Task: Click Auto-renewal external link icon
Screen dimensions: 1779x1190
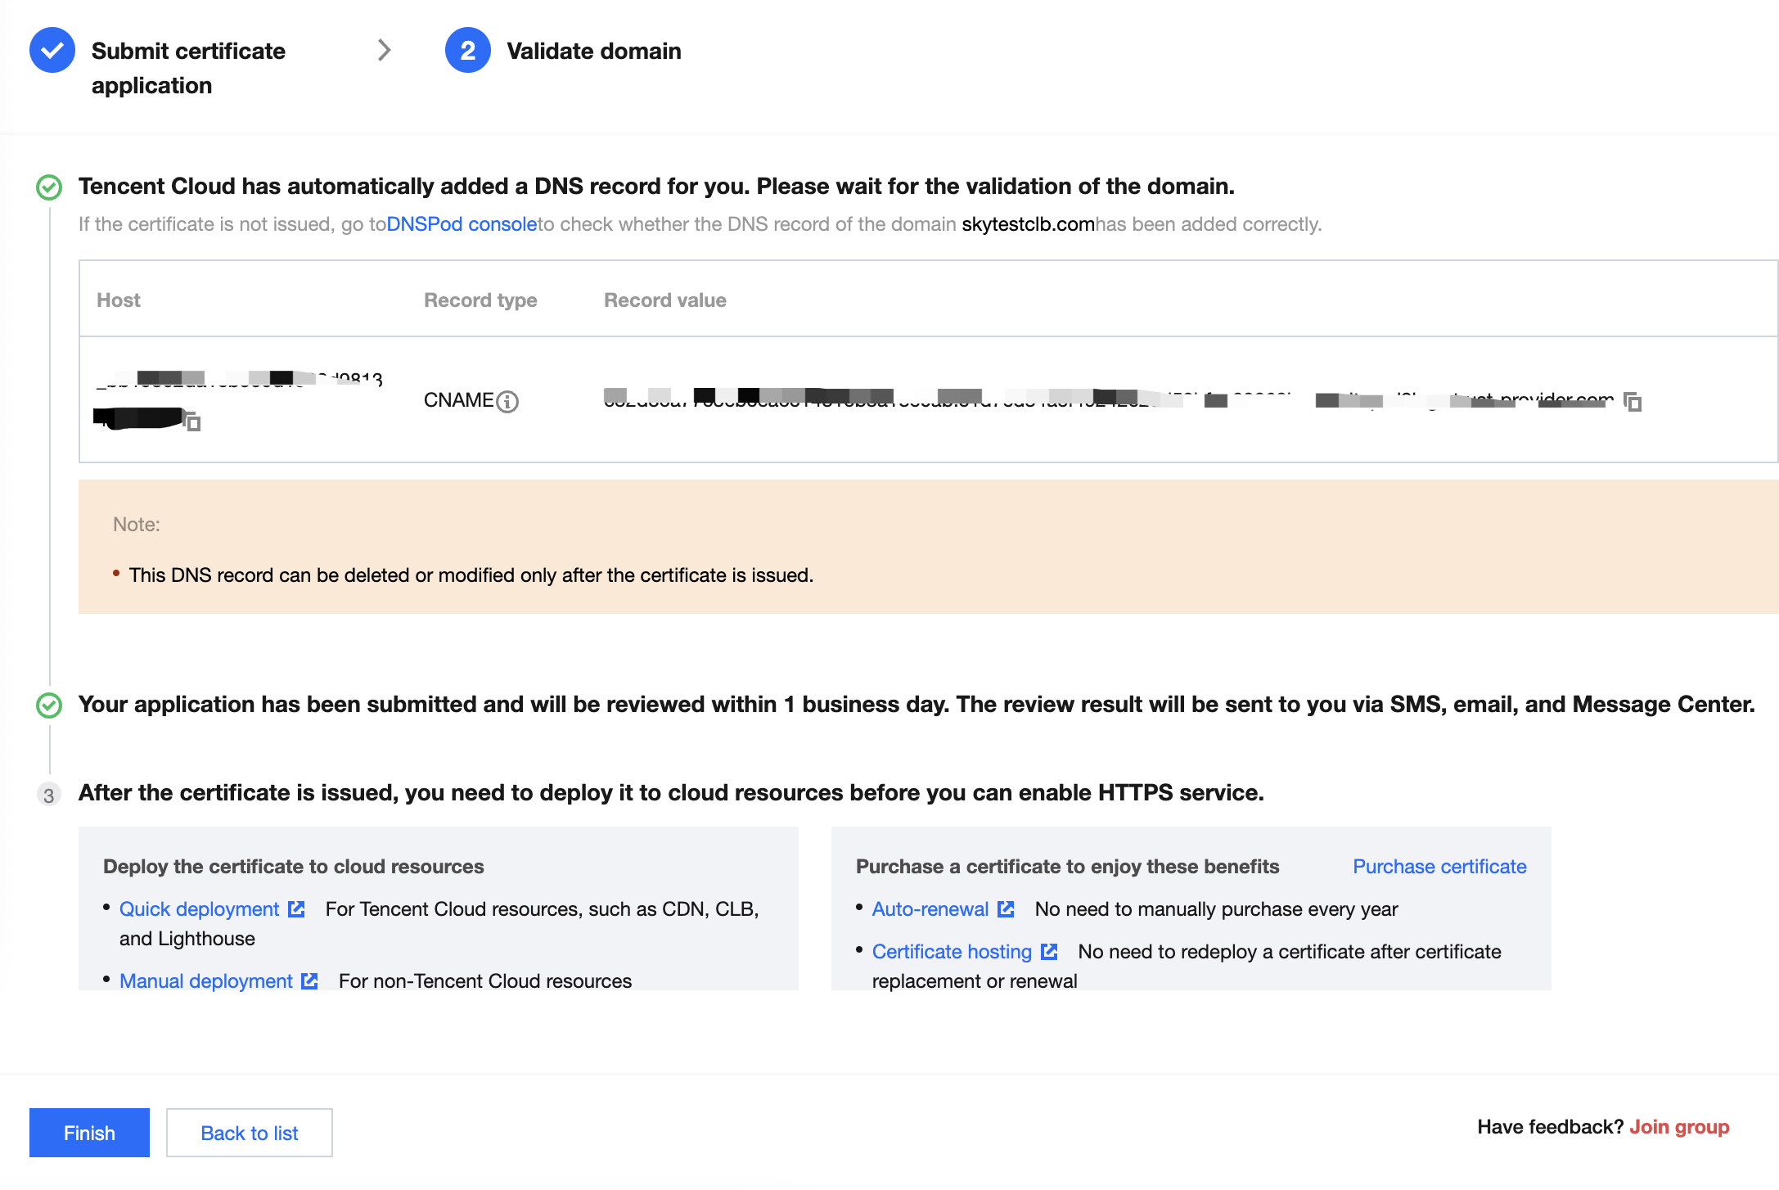Action: (x=1006, y=909)
